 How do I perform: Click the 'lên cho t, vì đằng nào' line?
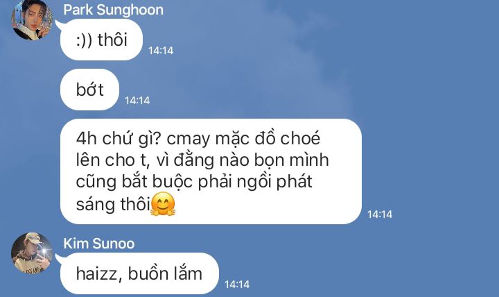click(162, 160)
